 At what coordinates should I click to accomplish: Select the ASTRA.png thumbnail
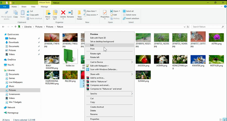click(216, 37)
